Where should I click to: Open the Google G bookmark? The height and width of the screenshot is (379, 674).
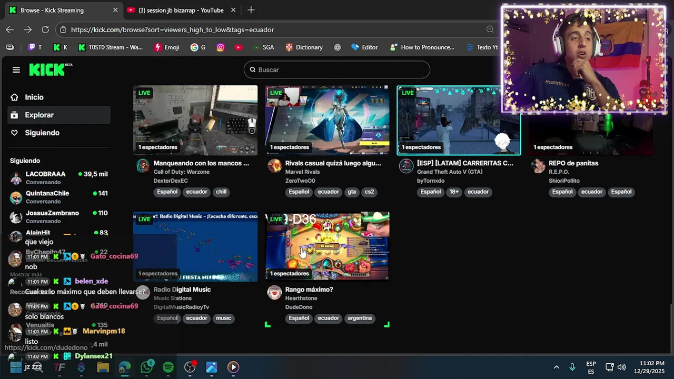199,47
